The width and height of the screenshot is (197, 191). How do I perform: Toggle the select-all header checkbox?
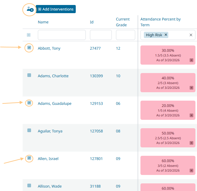29,35
